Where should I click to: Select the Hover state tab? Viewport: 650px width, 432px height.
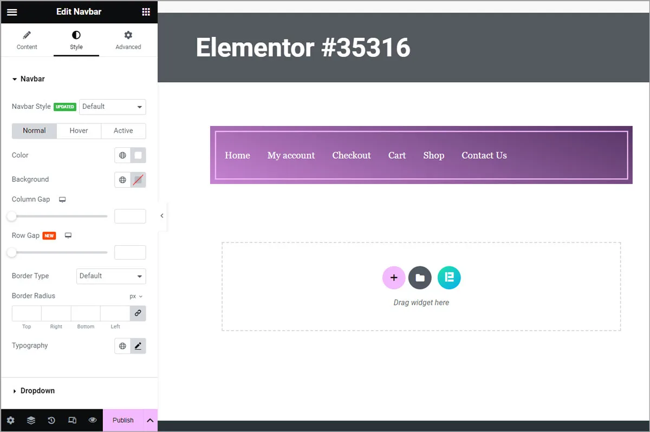[79, 131]
